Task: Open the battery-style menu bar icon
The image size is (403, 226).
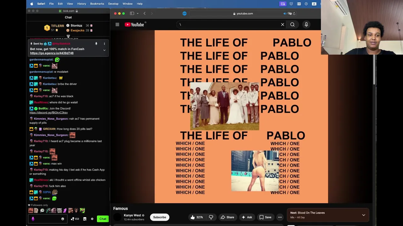Action: (x=299, y=4)
